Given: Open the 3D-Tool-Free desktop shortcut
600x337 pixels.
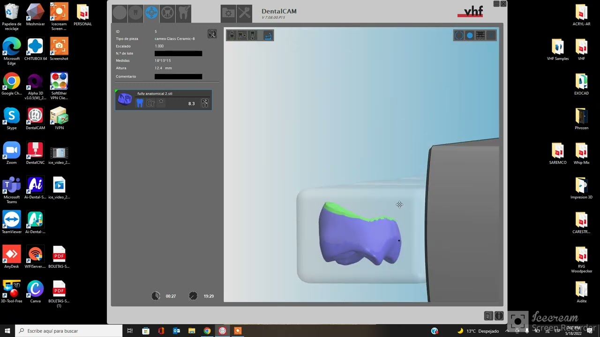Looking at the screenshot, I should [x=12, y=292].
